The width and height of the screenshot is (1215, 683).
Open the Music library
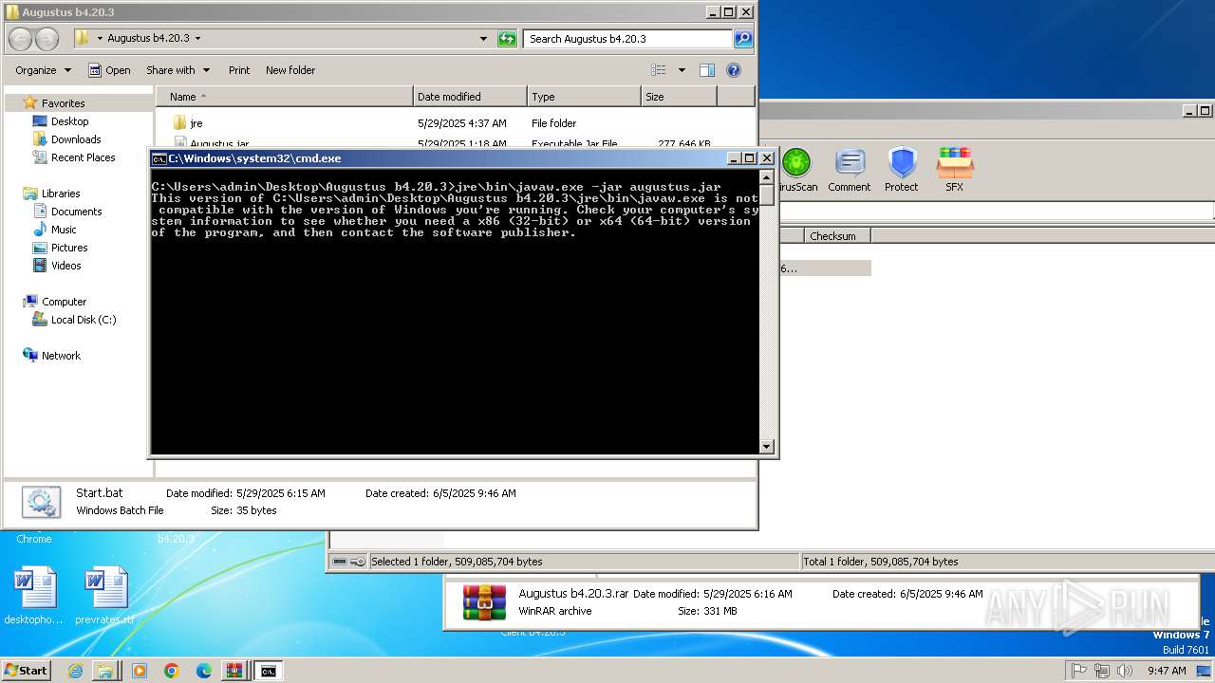pyautogui.click(x=64, y=230)
